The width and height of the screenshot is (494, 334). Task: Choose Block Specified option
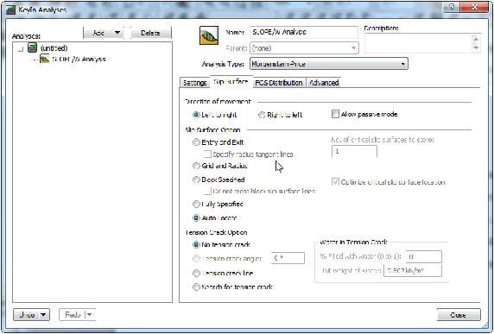(x=196, y=180)
